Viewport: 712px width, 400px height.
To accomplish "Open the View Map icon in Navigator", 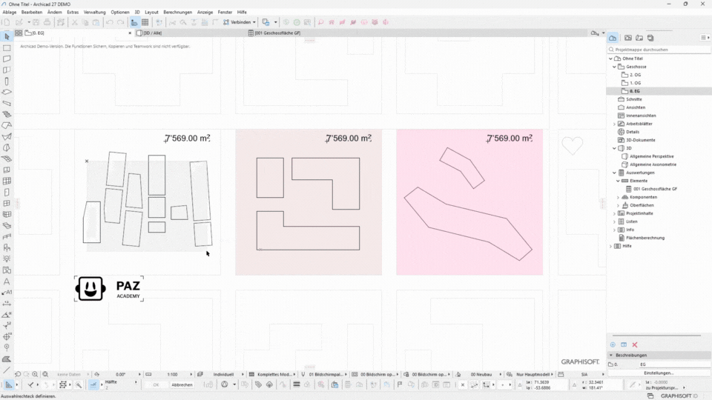I will [x=628, y=38].
